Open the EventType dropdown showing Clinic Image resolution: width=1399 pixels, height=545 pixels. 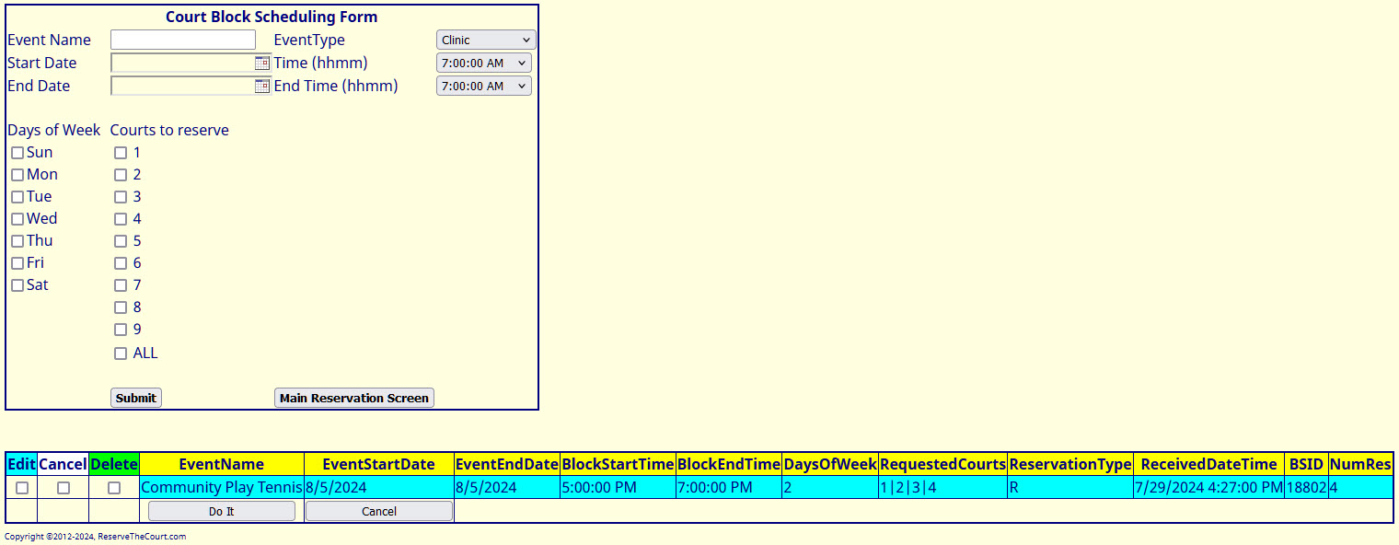pyautogui.click(x=485, y=41)
